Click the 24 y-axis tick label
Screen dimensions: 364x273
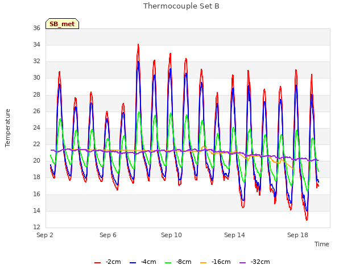click(36, 127)
